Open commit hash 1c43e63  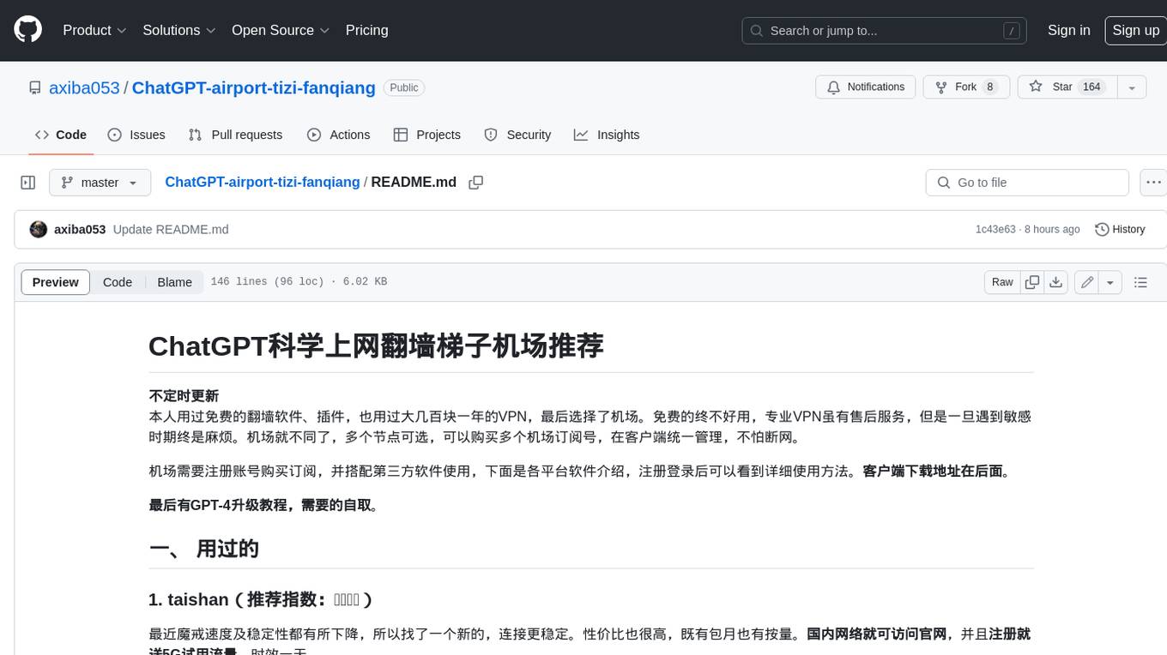[x=995, y=230]
